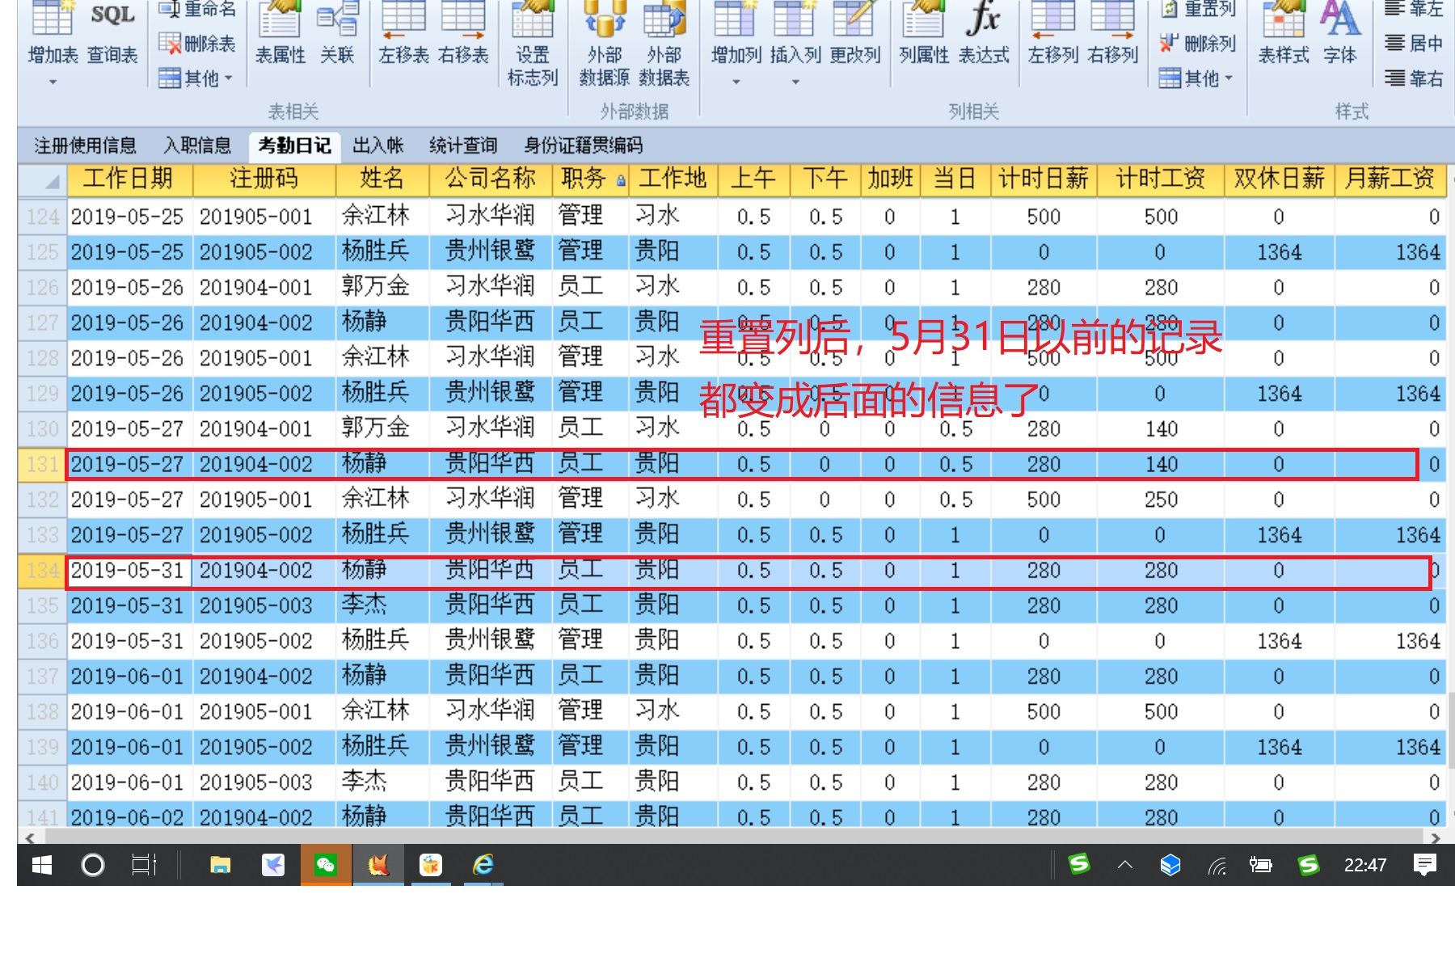Click the 左移表 move table left icon
Viewport: 1455px width, 970px height.
point(403,32)
